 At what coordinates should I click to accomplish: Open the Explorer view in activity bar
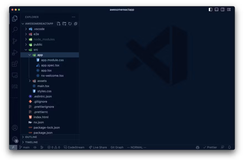[15, 18]
